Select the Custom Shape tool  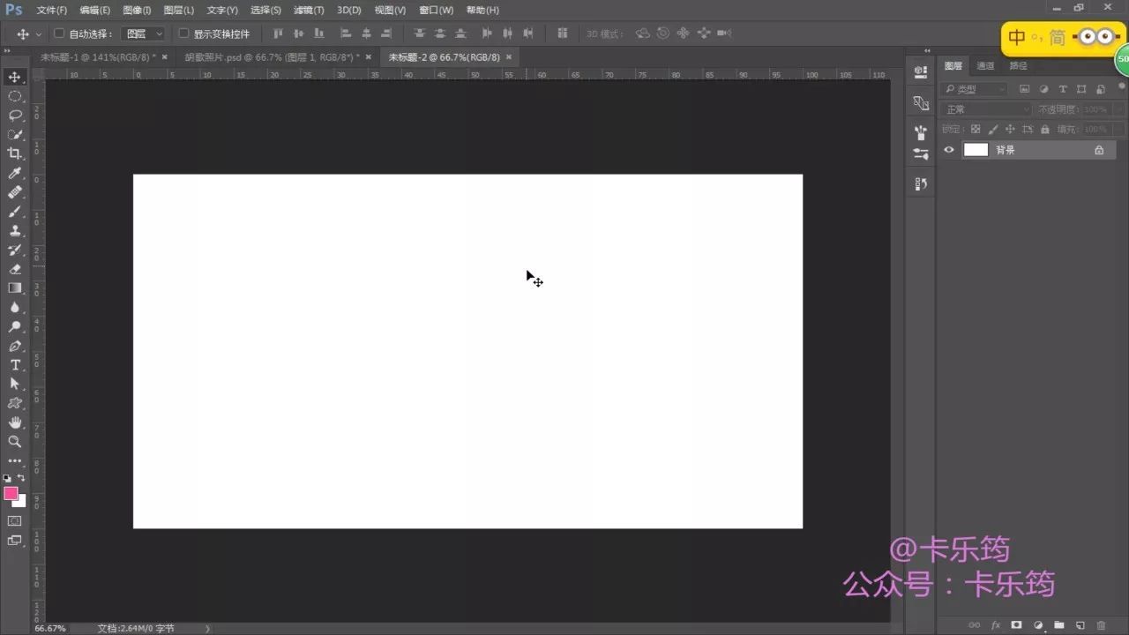tap(15, 403)
